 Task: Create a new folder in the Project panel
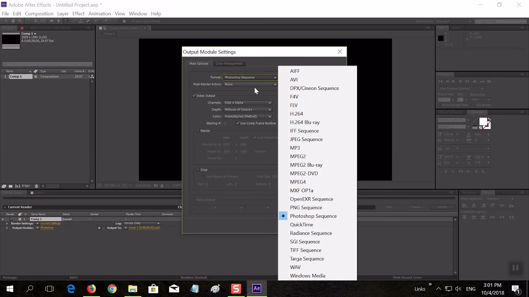[x=10, y=186]
